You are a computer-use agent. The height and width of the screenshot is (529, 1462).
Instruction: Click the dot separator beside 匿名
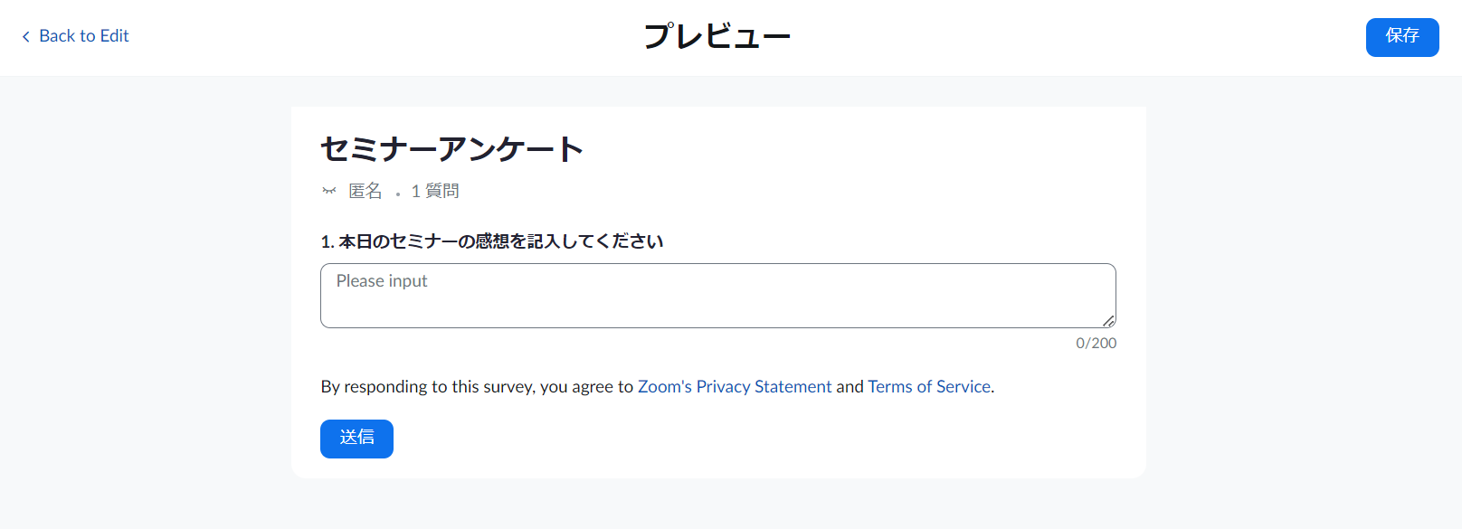(x=397, y=194)
